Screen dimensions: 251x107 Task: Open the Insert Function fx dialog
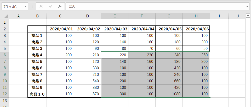coord(60,6)
